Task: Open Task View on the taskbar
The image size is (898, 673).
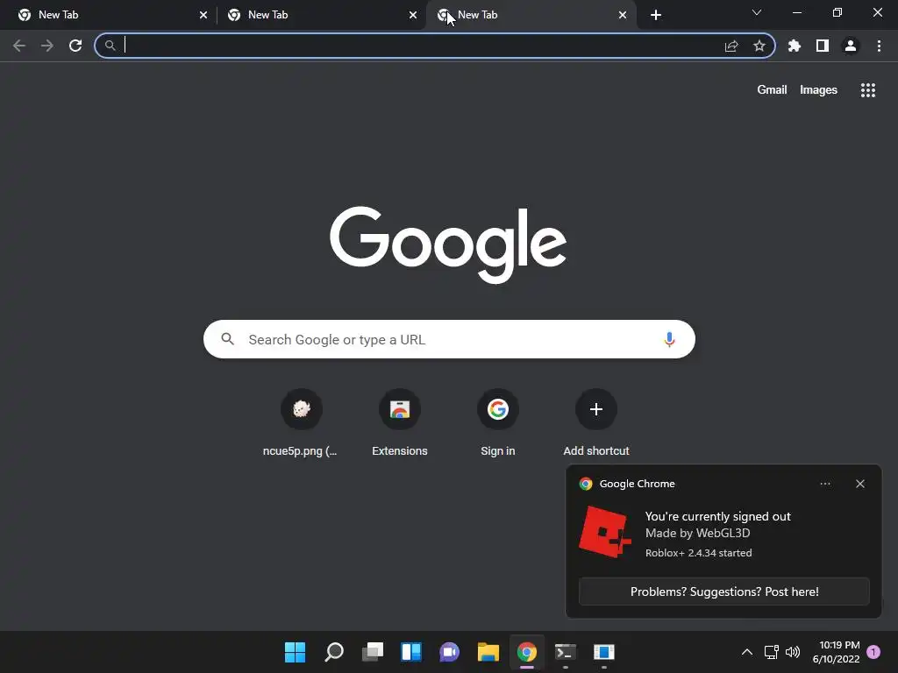Action: point(372,652)
